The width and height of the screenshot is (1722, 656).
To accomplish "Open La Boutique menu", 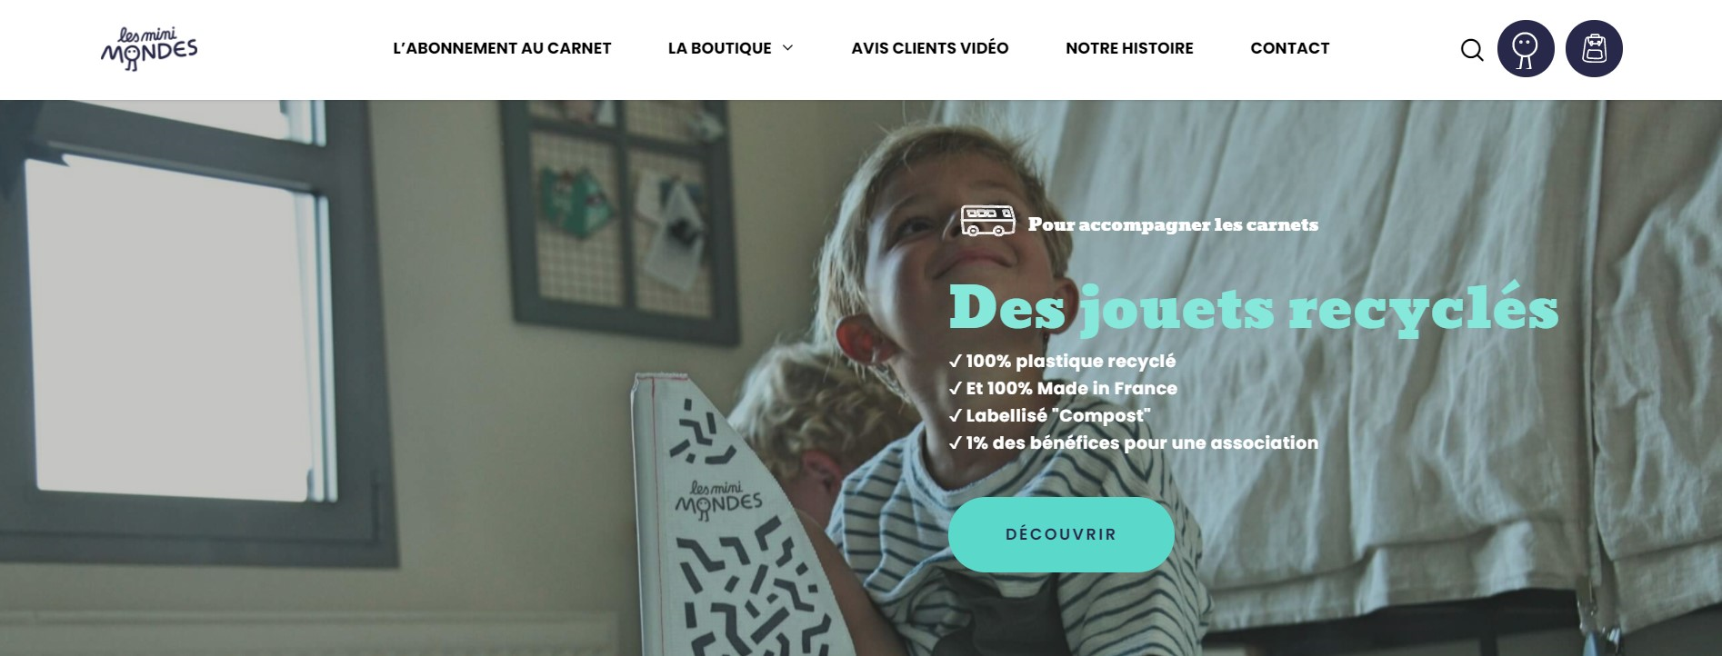I will click(x=719, y=48).
